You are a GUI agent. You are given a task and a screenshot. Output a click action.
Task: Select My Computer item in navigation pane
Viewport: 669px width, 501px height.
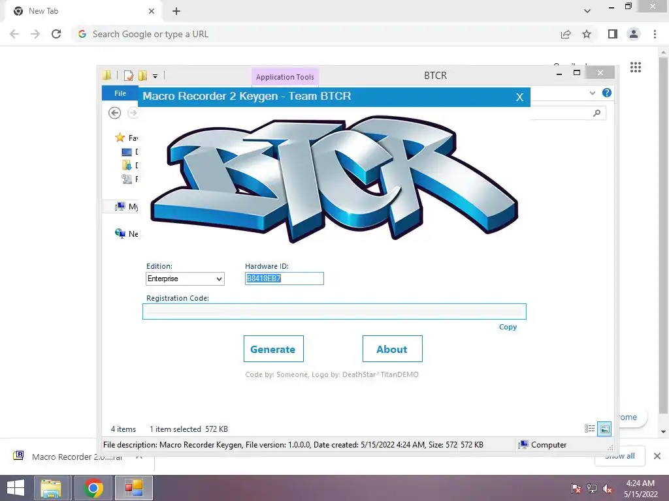[x=126, y=207]
